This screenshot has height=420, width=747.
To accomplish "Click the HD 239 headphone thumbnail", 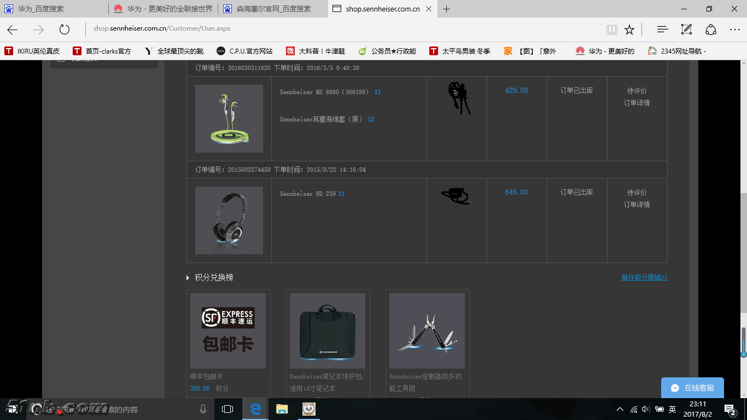I will (x=229, y=220).
